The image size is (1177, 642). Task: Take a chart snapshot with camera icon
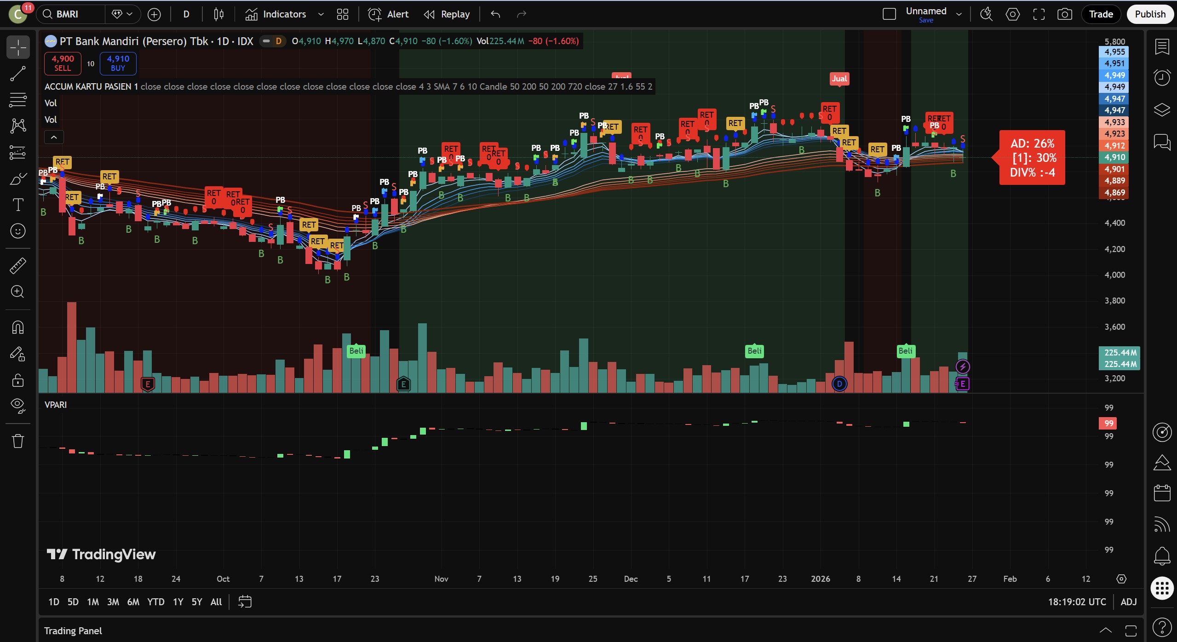[x=1064, y=14]
